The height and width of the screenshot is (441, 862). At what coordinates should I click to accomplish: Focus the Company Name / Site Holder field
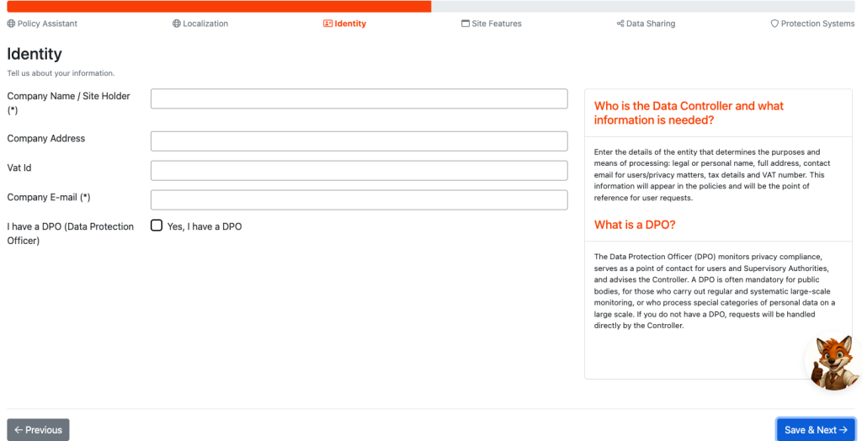(359, 98)
